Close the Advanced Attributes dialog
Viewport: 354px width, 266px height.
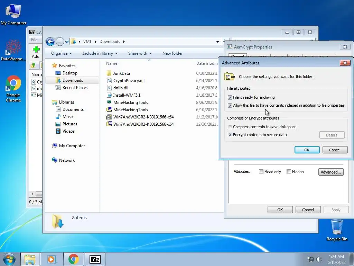point(345,63)
